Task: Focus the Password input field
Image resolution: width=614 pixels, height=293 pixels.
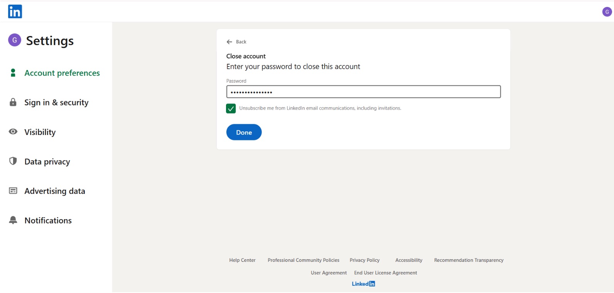Action: click(363, 92)
